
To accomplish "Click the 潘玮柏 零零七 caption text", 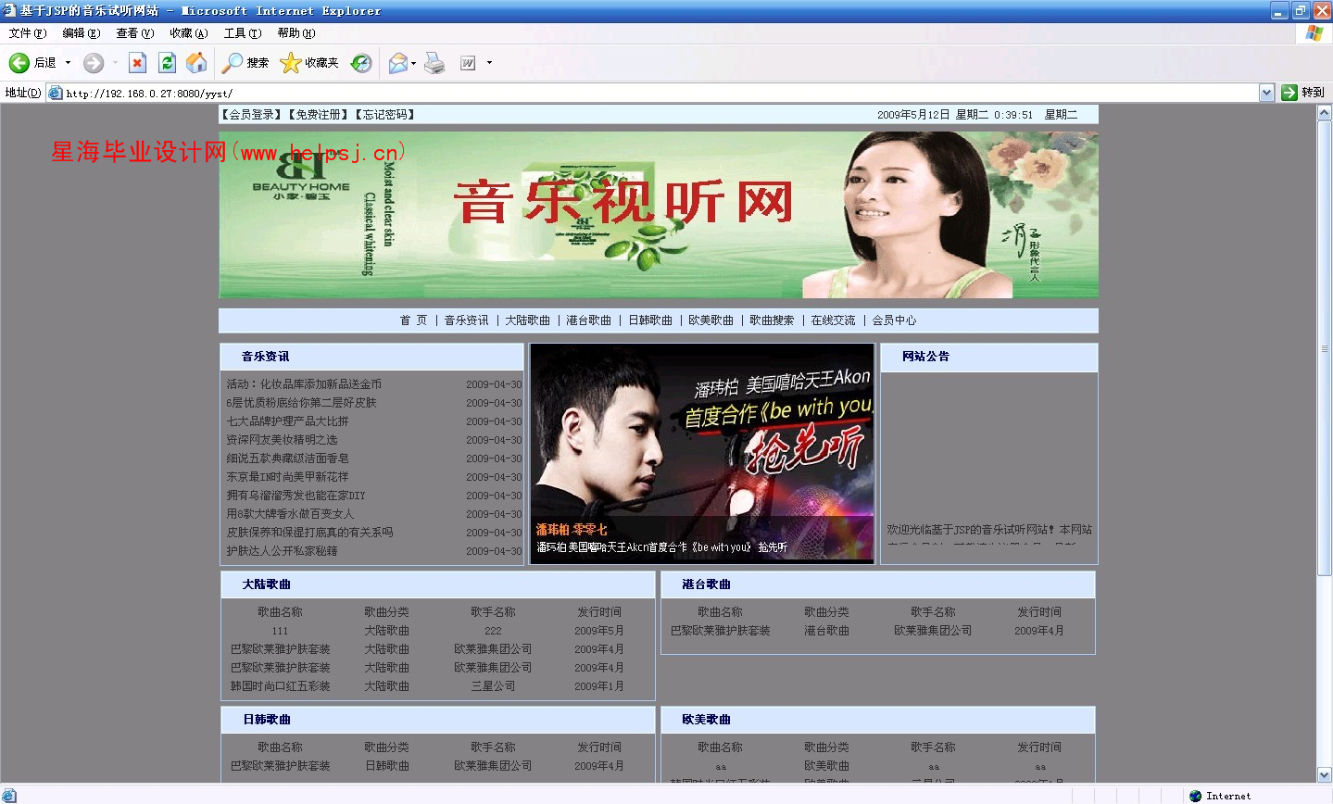I will 572,530.
